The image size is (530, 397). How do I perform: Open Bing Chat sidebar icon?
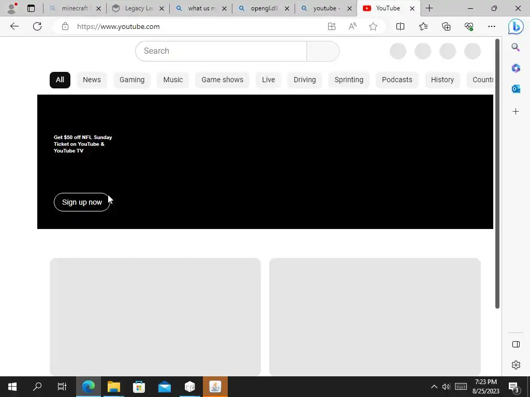click(516, 26)
